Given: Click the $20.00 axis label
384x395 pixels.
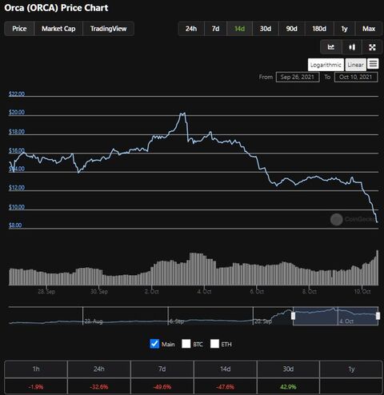Looking at the screenshot, I should pyautogui.click(x=17, y=112).
